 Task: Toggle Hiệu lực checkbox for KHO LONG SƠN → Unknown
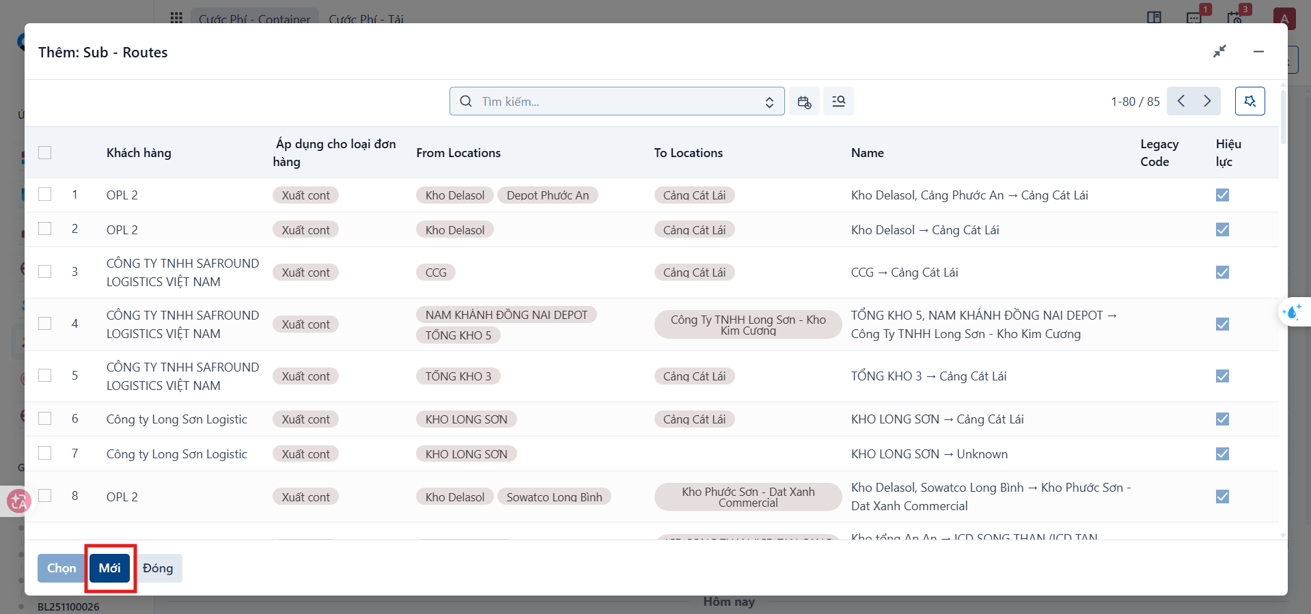tap(1222, 453)
